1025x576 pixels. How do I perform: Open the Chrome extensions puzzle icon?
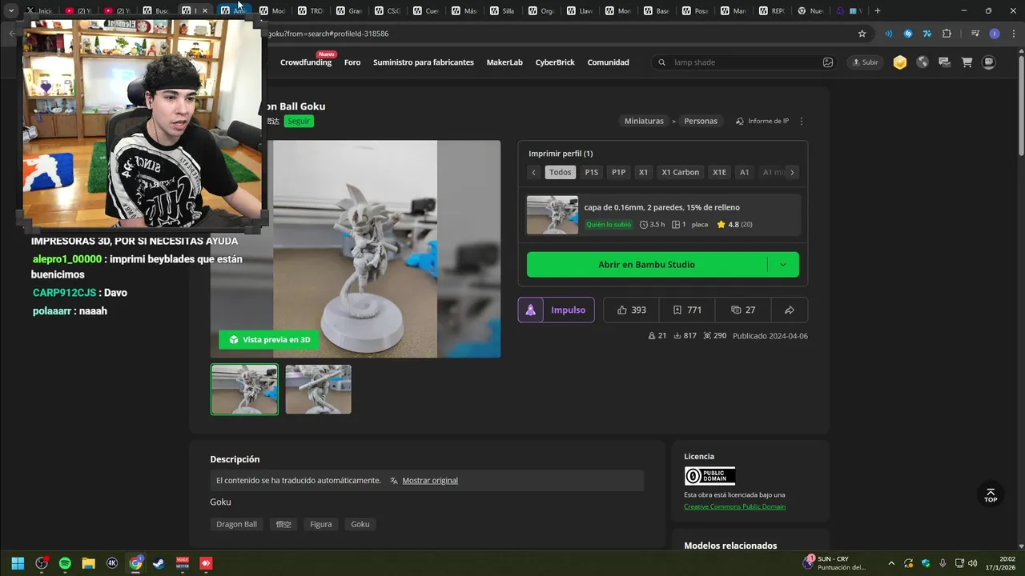[x=947, y=34]
